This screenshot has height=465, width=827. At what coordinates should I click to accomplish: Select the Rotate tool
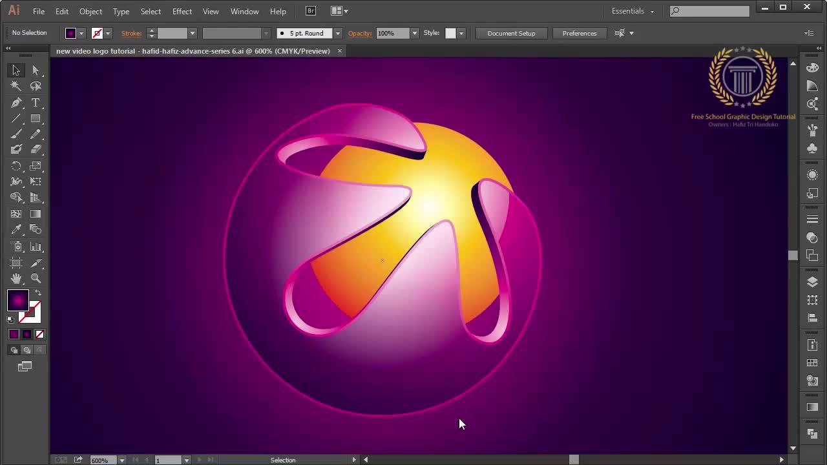(x=16, y=166)
